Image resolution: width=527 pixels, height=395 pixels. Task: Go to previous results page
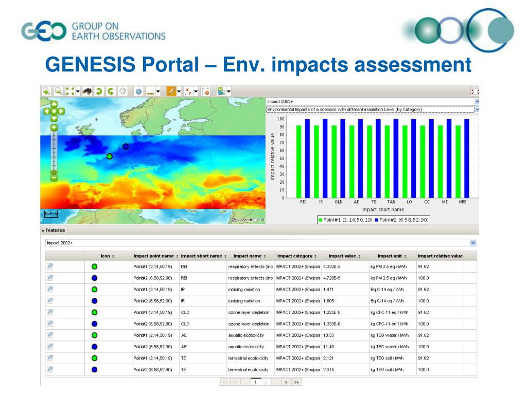(235, 382)
